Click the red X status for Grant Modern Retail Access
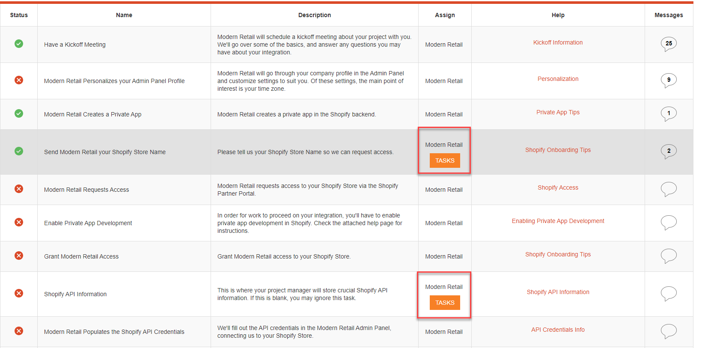The image size is (702, 348). point(19,256)
